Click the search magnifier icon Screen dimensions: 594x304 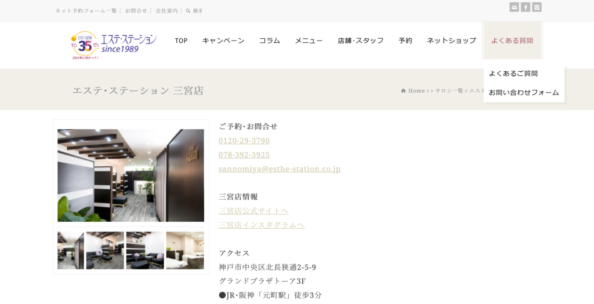188,11
